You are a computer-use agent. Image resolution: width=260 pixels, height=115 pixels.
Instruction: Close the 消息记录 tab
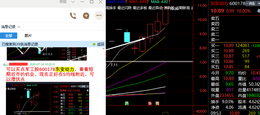pyautogui.click(x=19, y=27)
